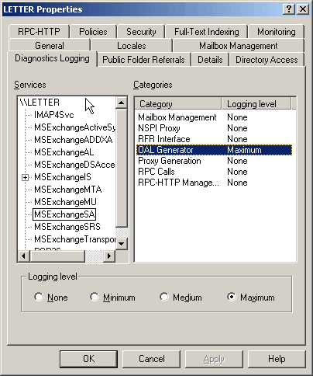The image size is (313, 376).
Task: Close the LETTER Properties dialog
Action: pos(303,9)
